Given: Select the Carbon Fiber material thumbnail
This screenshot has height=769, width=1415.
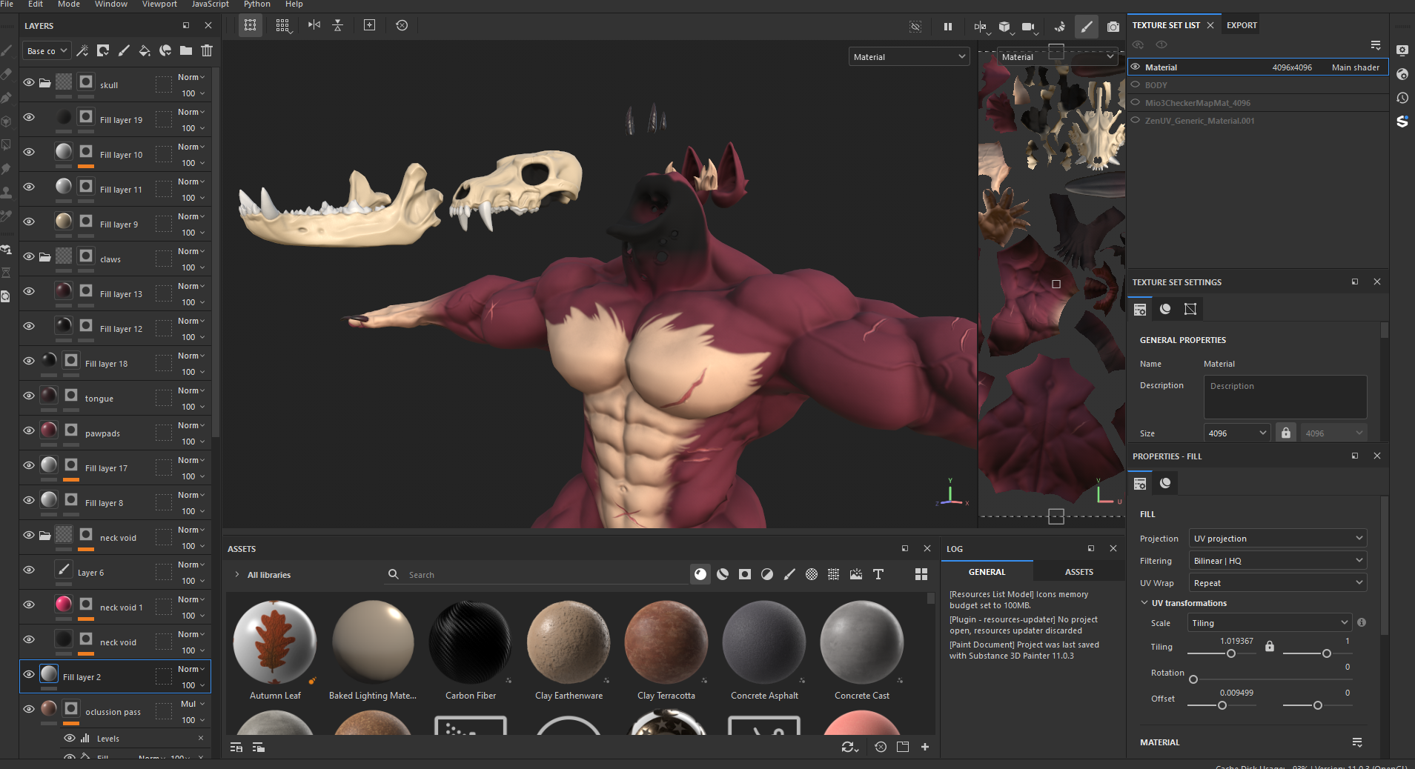Looking at the screenshot, I should [x=471, y=642].
